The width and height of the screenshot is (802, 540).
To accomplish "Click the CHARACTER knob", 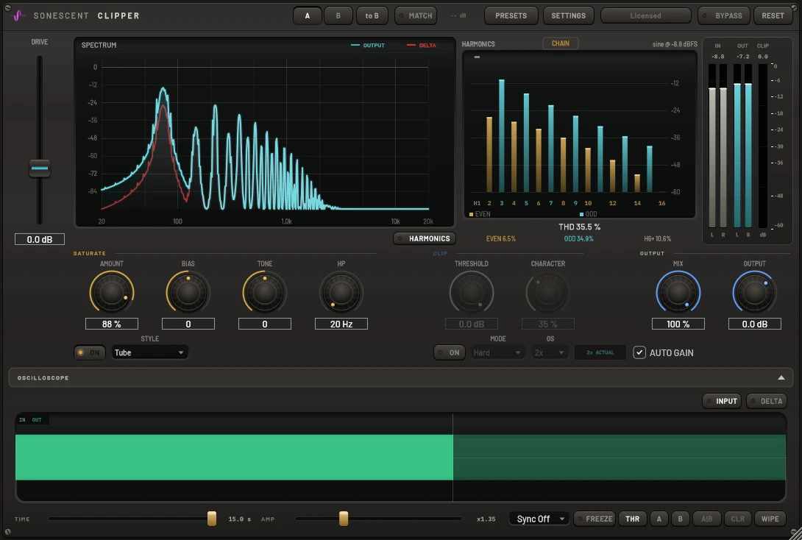I will tap(547, 293).
